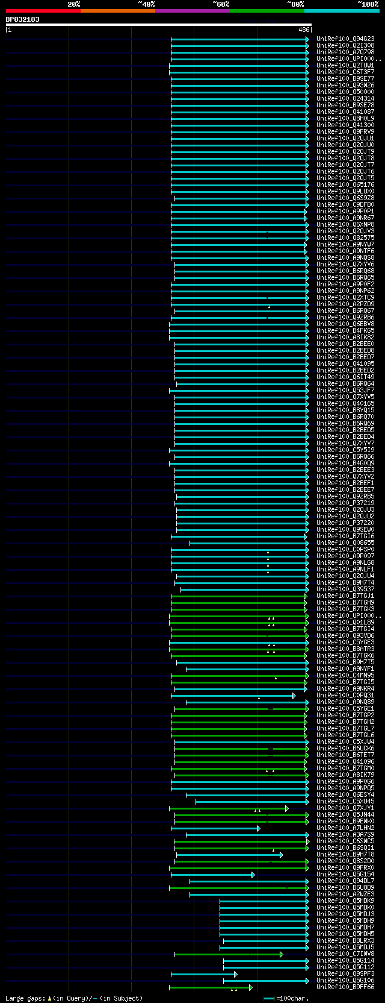Open hit UniRef100_Q9FRV9
The width and height of the screenshot is (385, 1003).
(x=345, y=132)
